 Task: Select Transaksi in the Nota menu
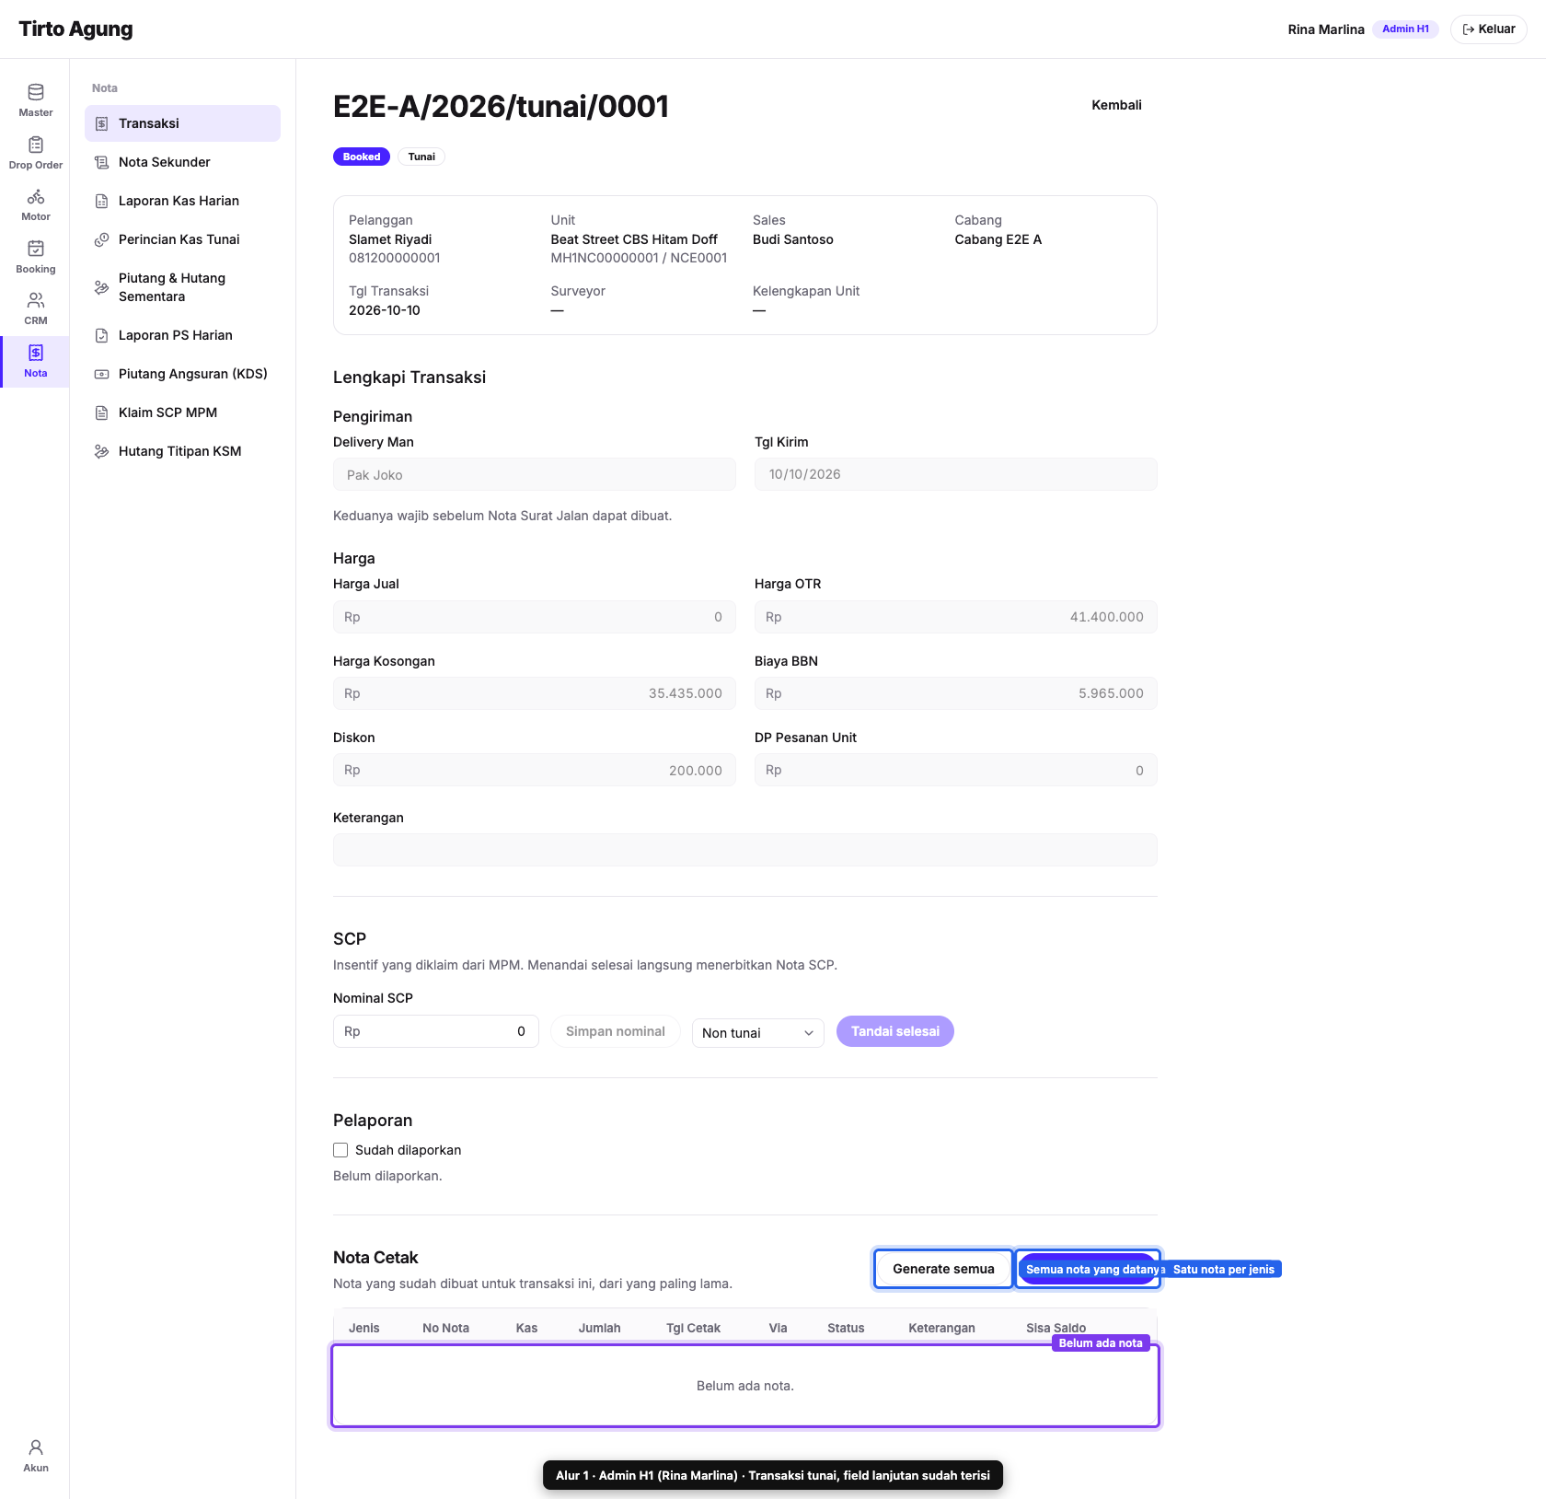pos(182,123)
